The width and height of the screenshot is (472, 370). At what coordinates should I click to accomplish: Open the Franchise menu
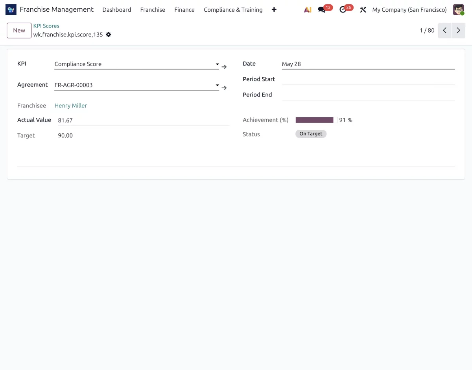click(153, 10)
